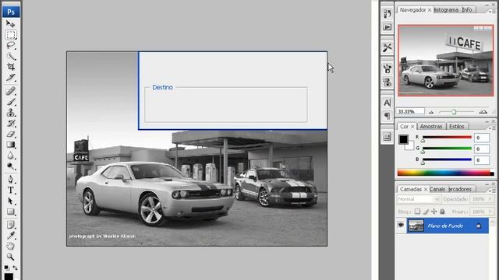
Task: Open the Character panel dock icon
Action: [x=387, y=103]
